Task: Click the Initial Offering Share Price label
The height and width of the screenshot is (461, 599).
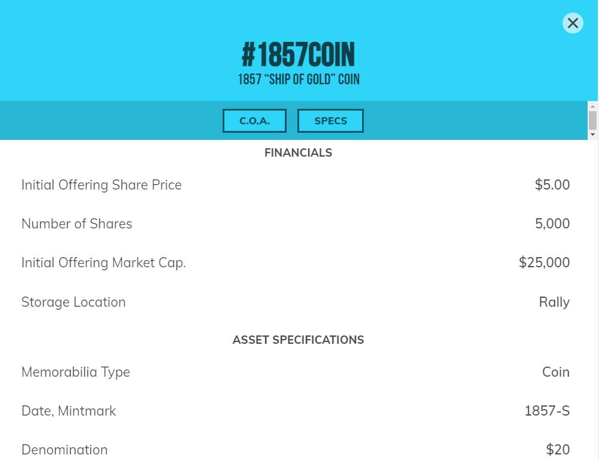Action: tap(102, 185)
